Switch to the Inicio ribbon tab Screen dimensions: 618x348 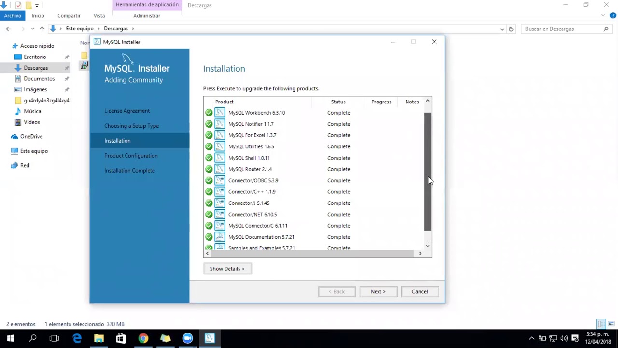tap(38, 16)
